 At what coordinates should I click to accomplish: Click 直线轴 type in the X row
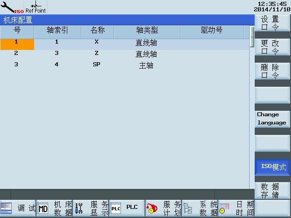coord(146,43)
